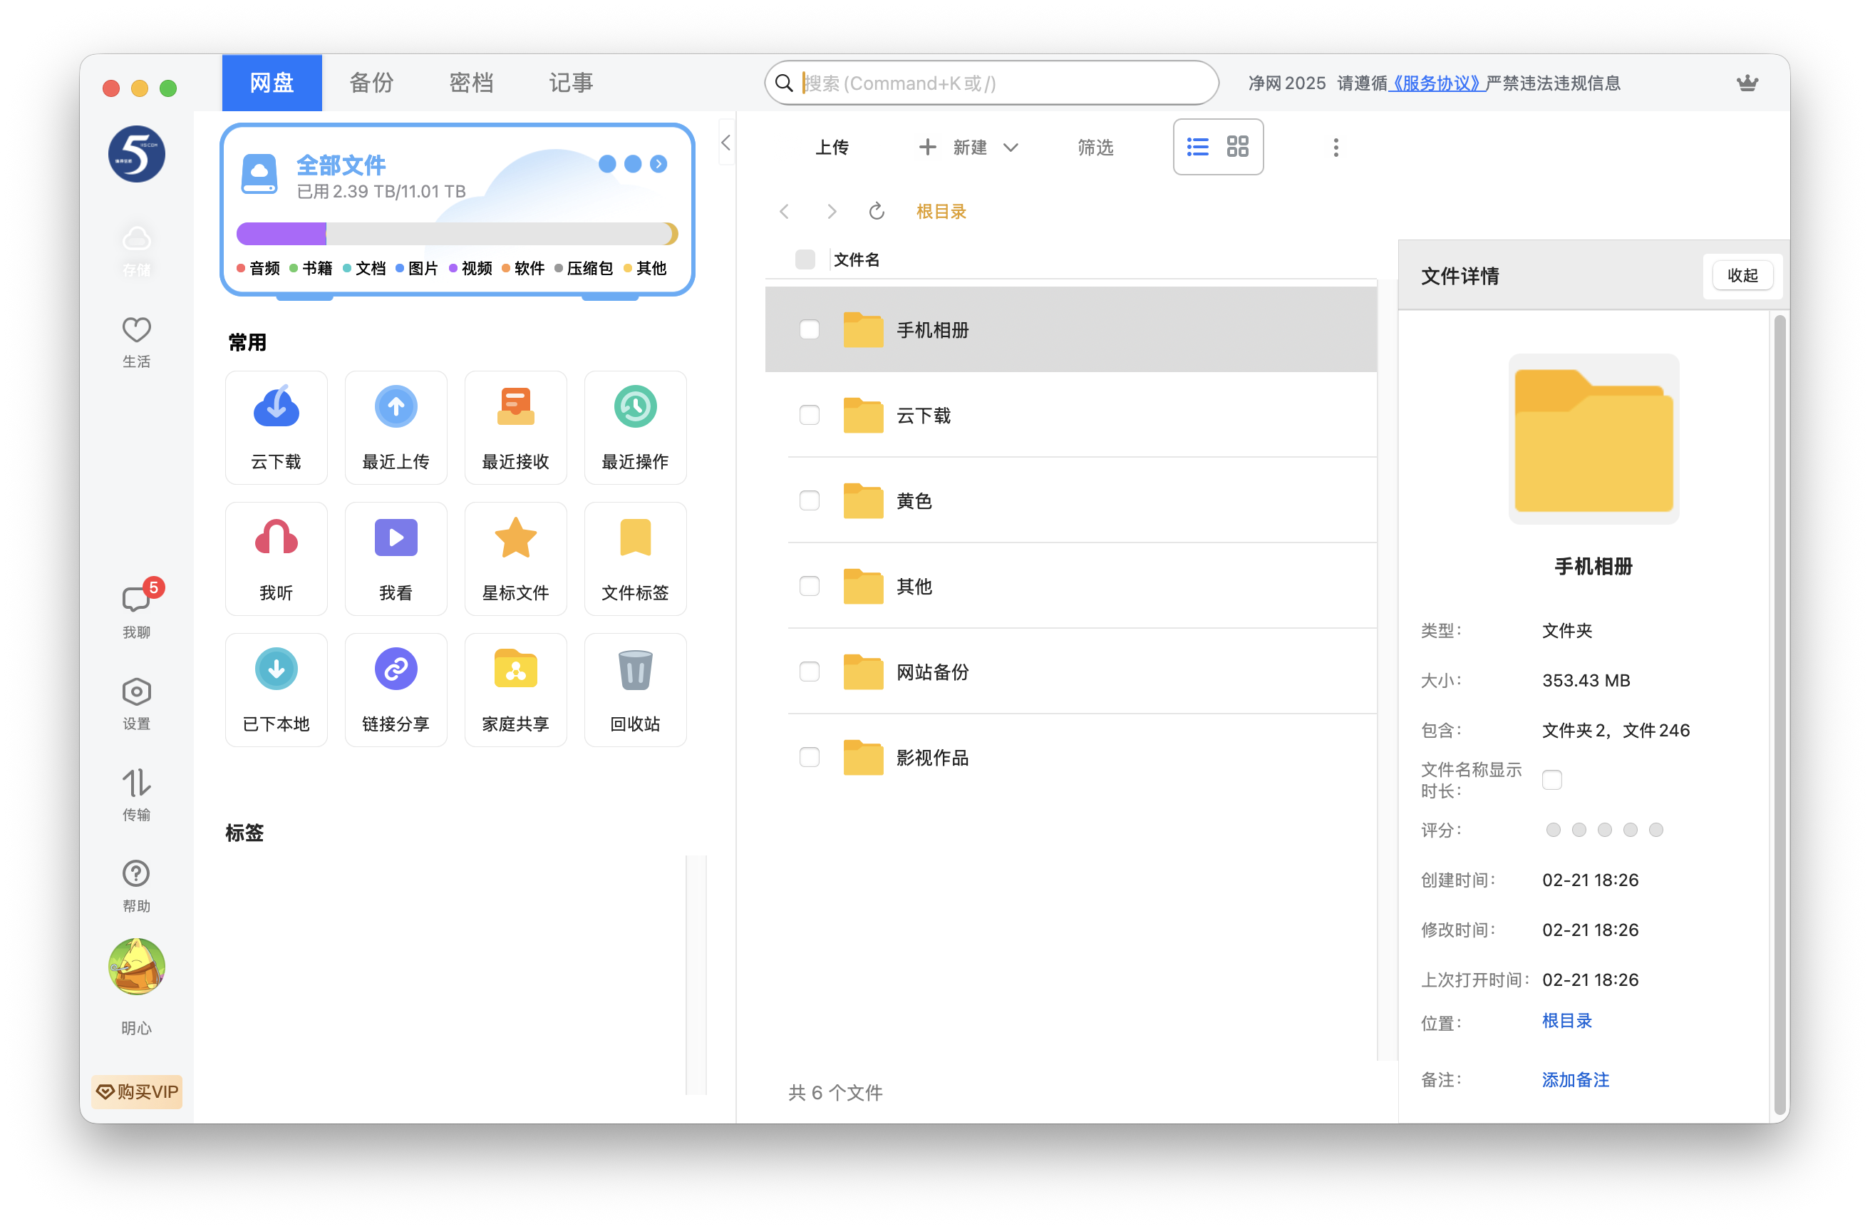Image resolution: width=1870 pixels, height=1229 pixels.
Task: Open the 传输 transfers panel
Action: (135, 793)
